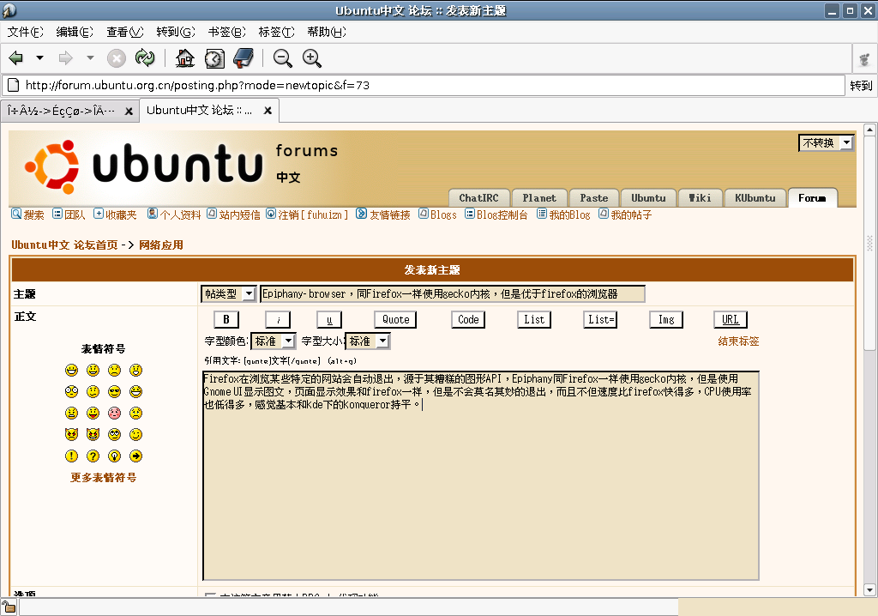
Task: Open the 查看 menu
Action: click(x=125, y=32)
